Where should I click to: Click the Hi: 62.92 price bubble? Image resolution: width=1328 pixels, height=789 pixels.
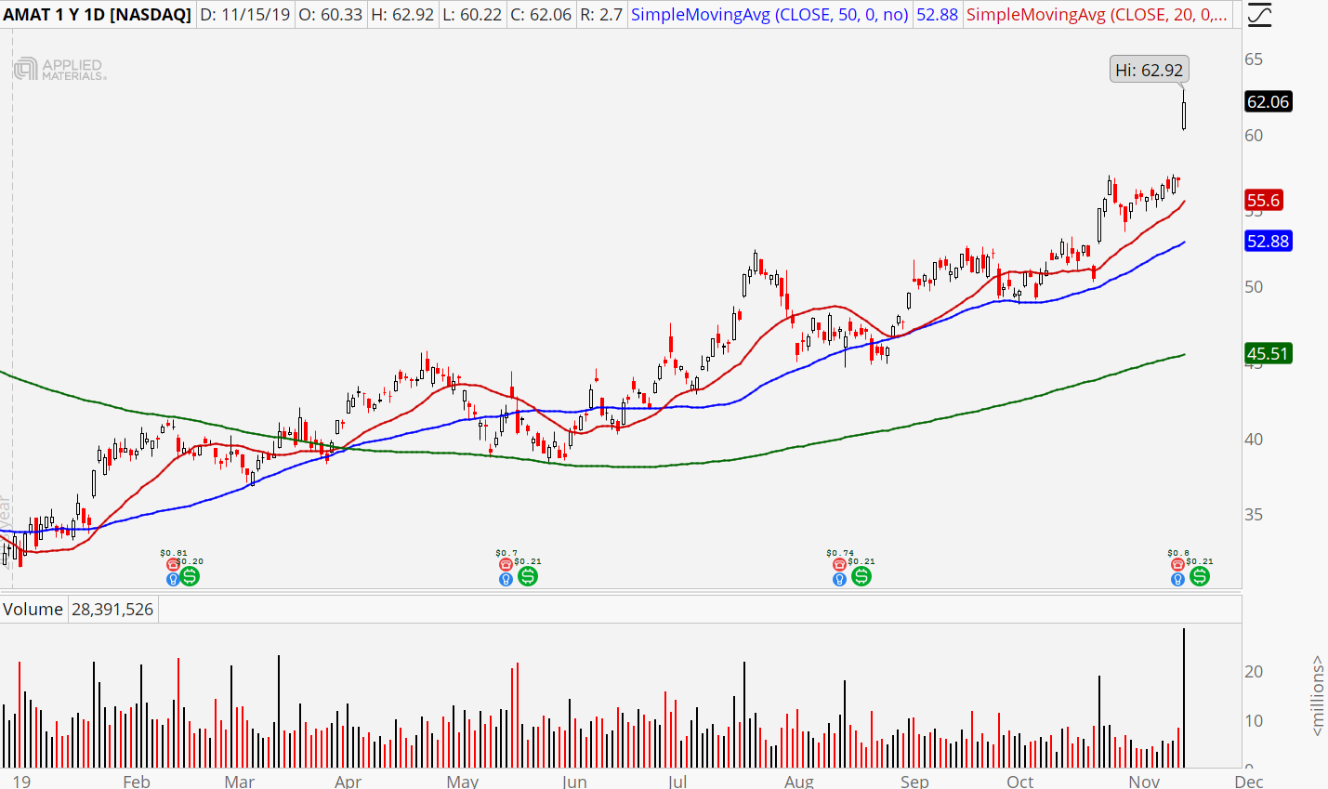tap(1150, 70)
